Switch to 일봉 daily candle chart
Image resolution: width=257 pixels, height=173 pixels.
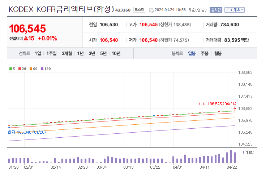192,53
